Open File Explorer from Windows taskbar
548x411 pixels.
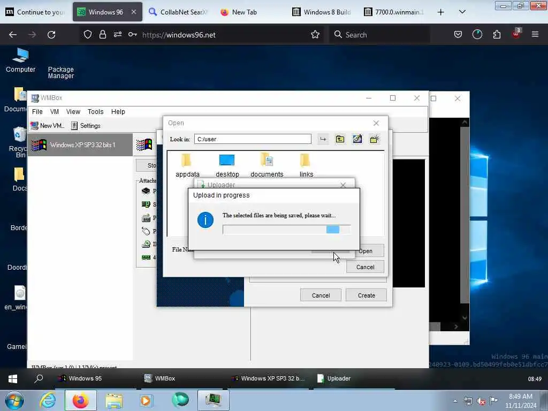pos(114,400)
